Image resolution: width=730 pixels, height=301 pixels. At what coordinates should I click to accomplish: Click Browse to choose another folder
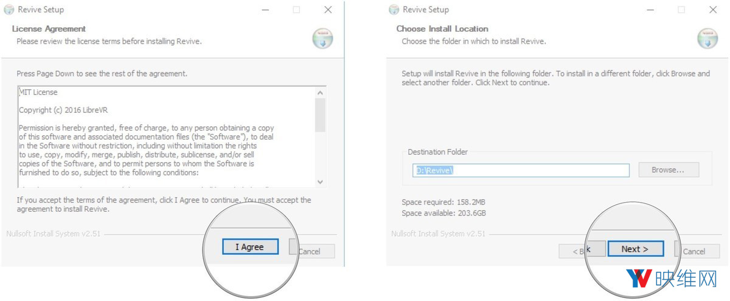669,170
